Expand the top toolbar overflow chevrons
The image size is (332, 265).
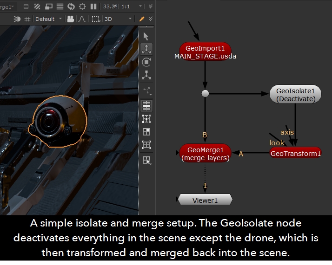click(x=150, y=6)
